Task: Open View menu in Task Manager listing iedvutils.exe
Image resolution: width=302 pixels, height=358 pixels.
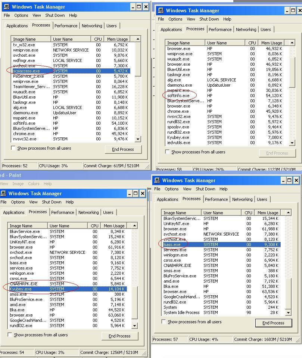Action: [x=191, y=19]
